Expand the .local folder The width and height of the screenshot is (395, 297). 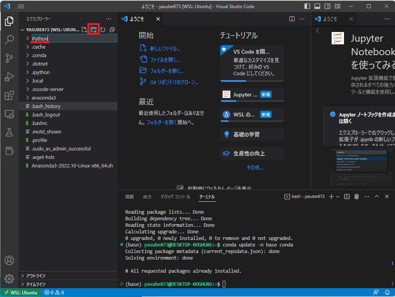(68, 81)
